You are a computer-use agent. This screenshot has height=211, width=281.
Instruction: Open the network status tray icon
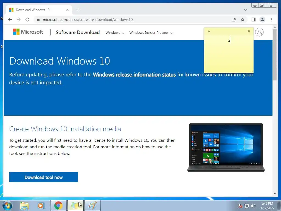247,206
